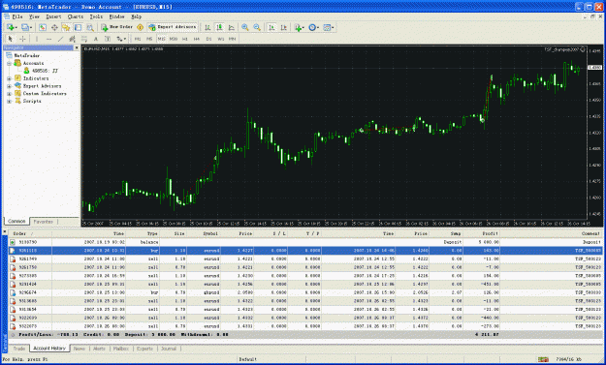Open the Charts menu
This screenshot has width=606, height=365.
pyautogui.click(x=75, y=16)
